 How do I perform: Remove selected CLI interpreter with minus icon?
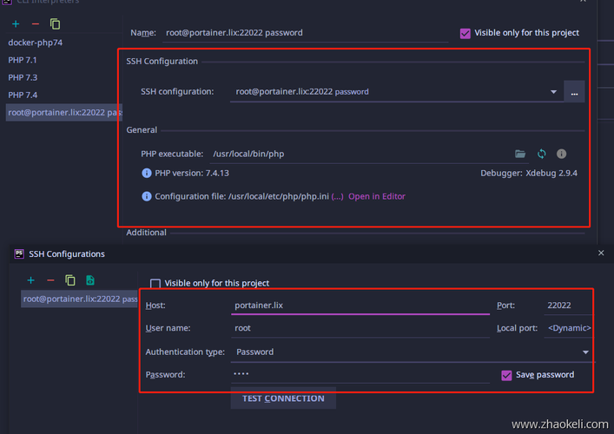(36, 24)
